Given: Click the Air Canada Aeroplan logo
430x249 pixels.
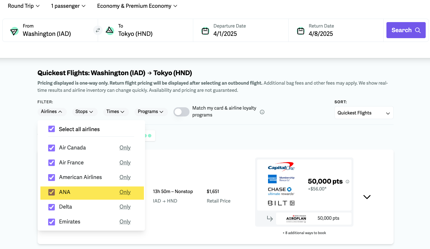Looking at the screenshot, I should (x=296, y=219).
